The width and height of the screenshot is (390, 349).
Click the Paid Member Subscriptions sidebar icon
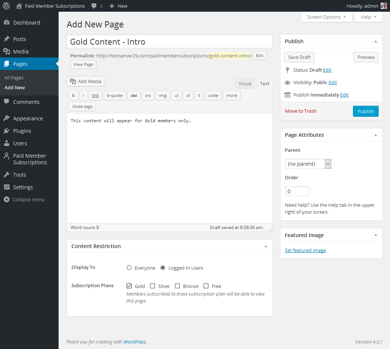7,156
